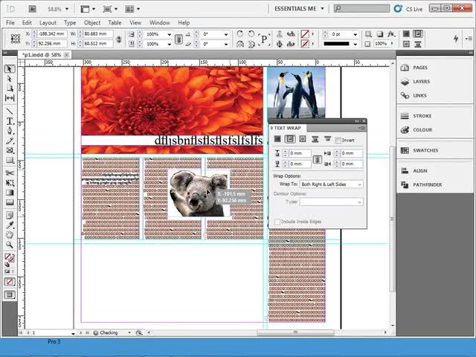This screenshot has height=357, width=476.
Task: Open the Window menu
Action: pos(159,23)
